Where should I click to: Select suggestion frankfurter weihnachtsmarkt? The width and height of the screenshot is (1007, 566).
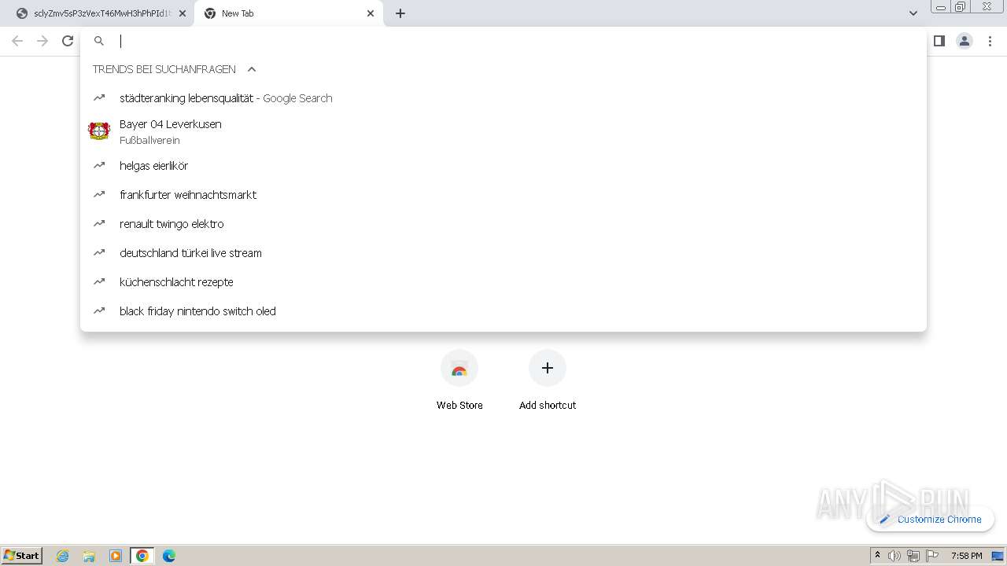point(503,195)
